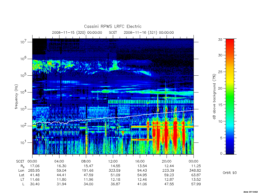This screenshot has height=193, width=258.
Task: Click the L value "34.00"
Action: pyautogui.click(x=88, y=184)
